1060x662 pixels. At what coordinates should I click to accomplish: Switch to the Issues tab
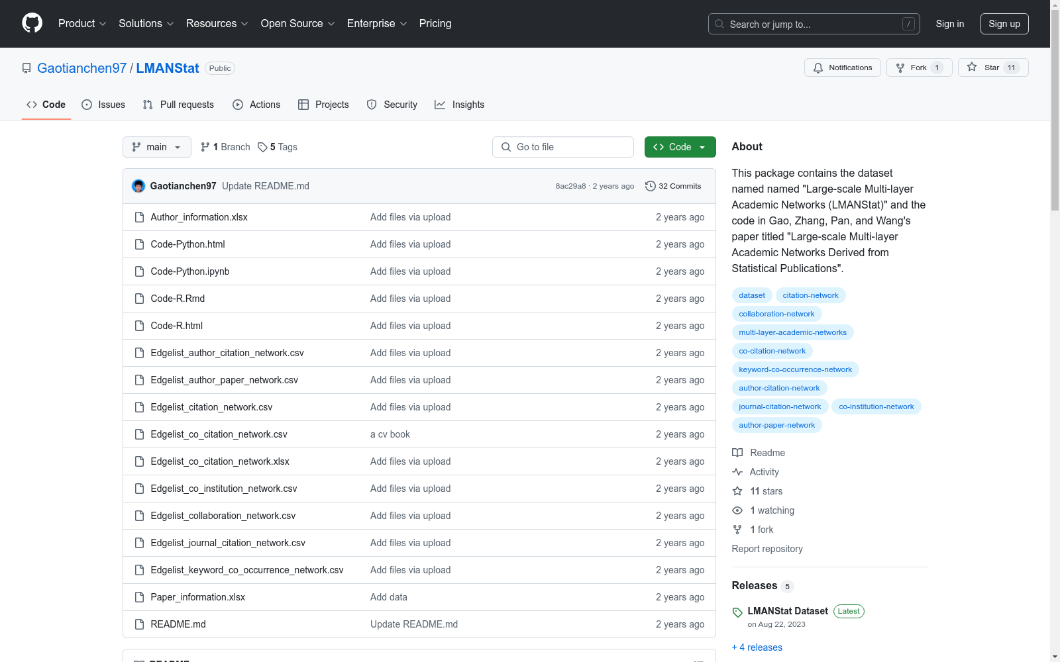tap(103, 105)
